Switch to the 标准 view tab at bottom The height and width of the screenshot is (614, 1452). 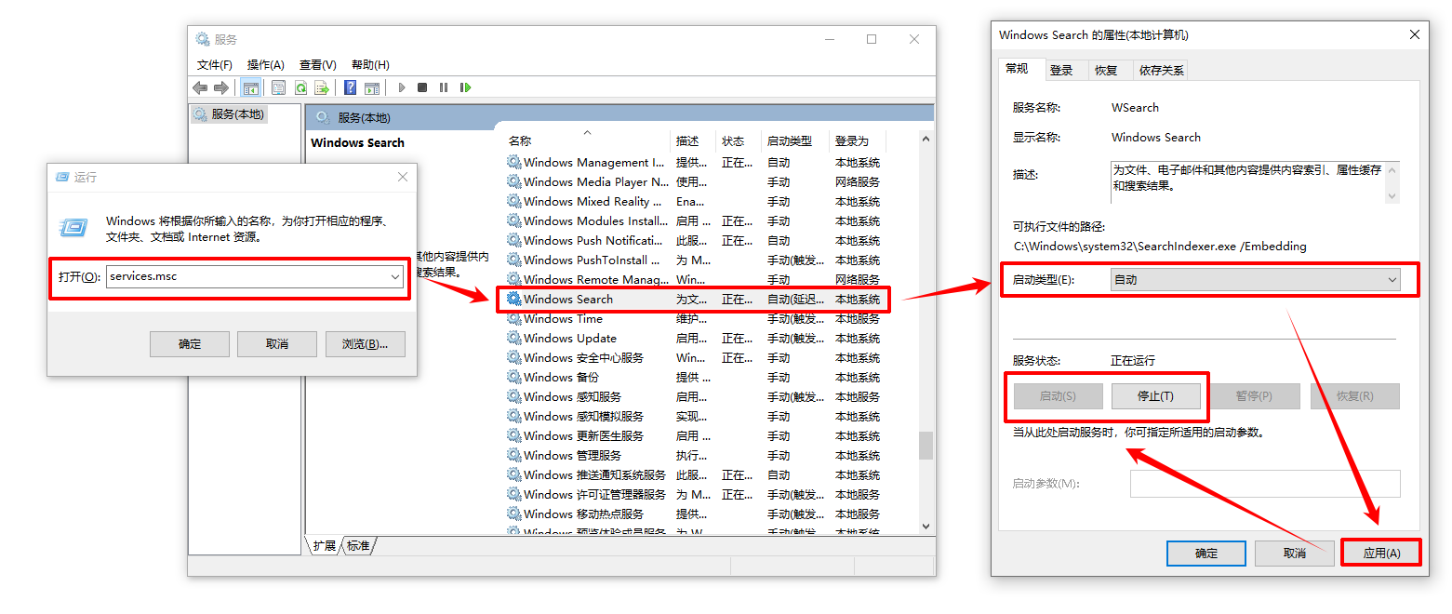[x=358, y=546]
